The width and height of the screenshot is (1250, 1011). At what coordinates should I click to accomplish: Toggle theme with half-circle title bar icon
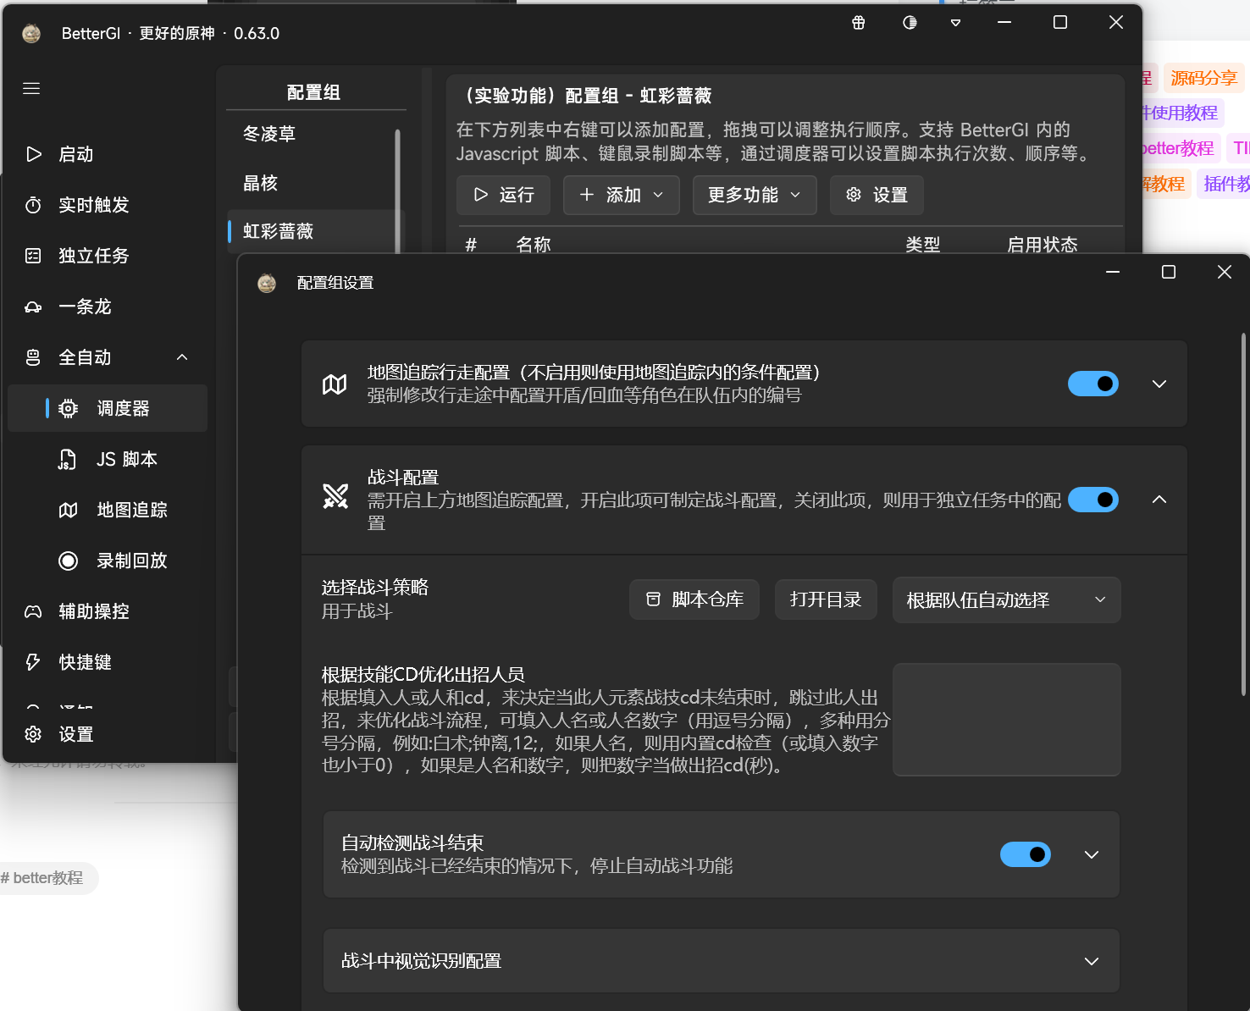pyautogui.click(x=910, y=23)
